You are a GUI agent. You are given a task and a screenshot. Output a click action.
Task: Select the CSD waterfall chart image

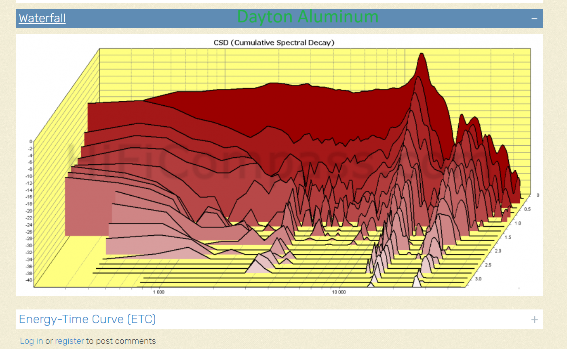click(279, 165)
